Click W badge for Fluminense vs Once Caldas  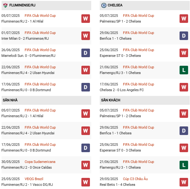85,165
